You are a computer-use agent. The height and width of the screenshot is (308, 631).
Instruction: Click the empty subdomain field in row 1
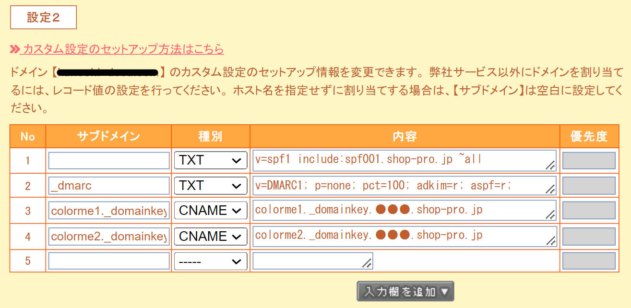109,161
